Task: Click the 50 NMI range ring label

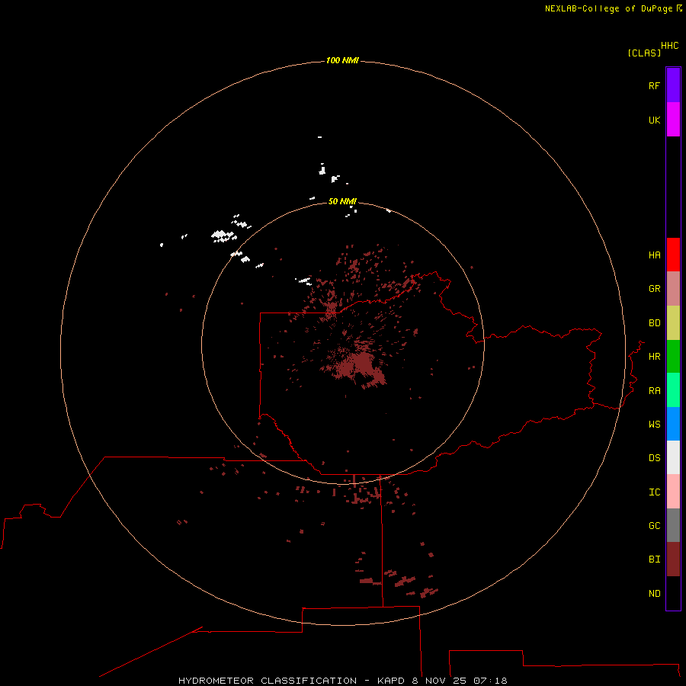Action: point(342,201)
